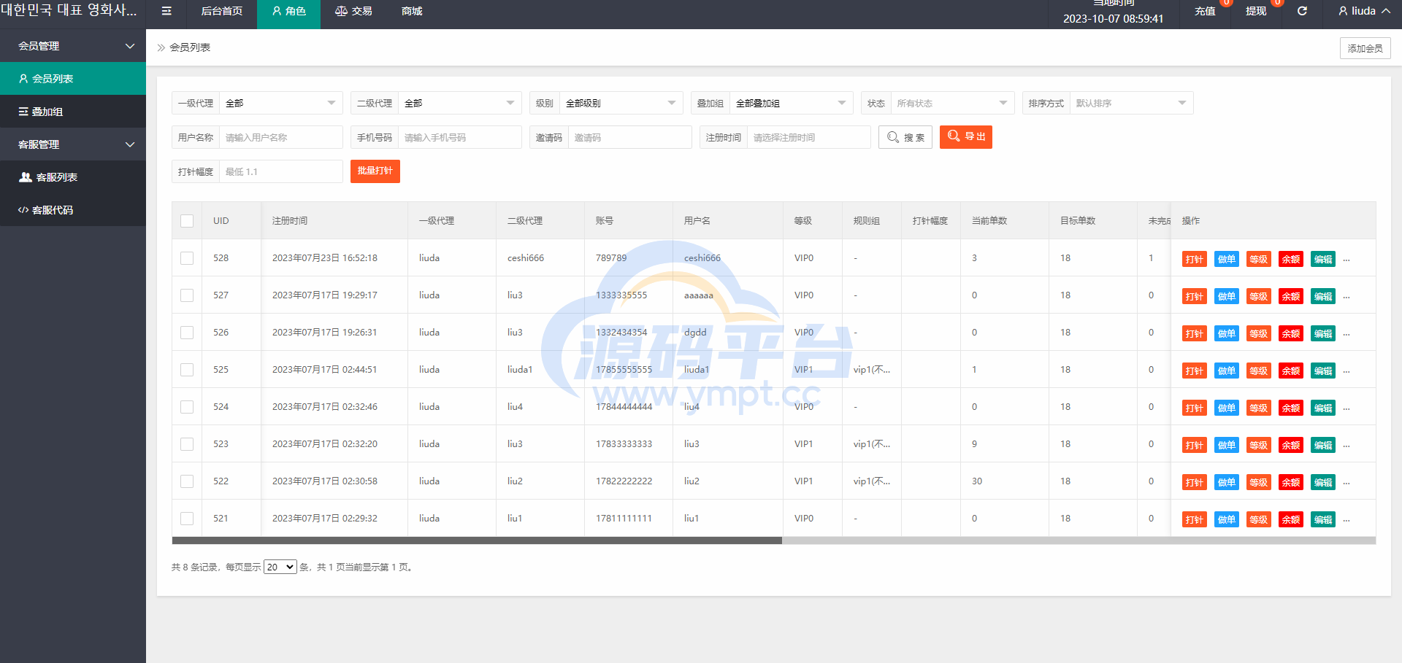Viewport: 1402px width, 663px height.
Task: Open the liuda user account menu
Action: pyautogui.click(x=1364, y=11)
